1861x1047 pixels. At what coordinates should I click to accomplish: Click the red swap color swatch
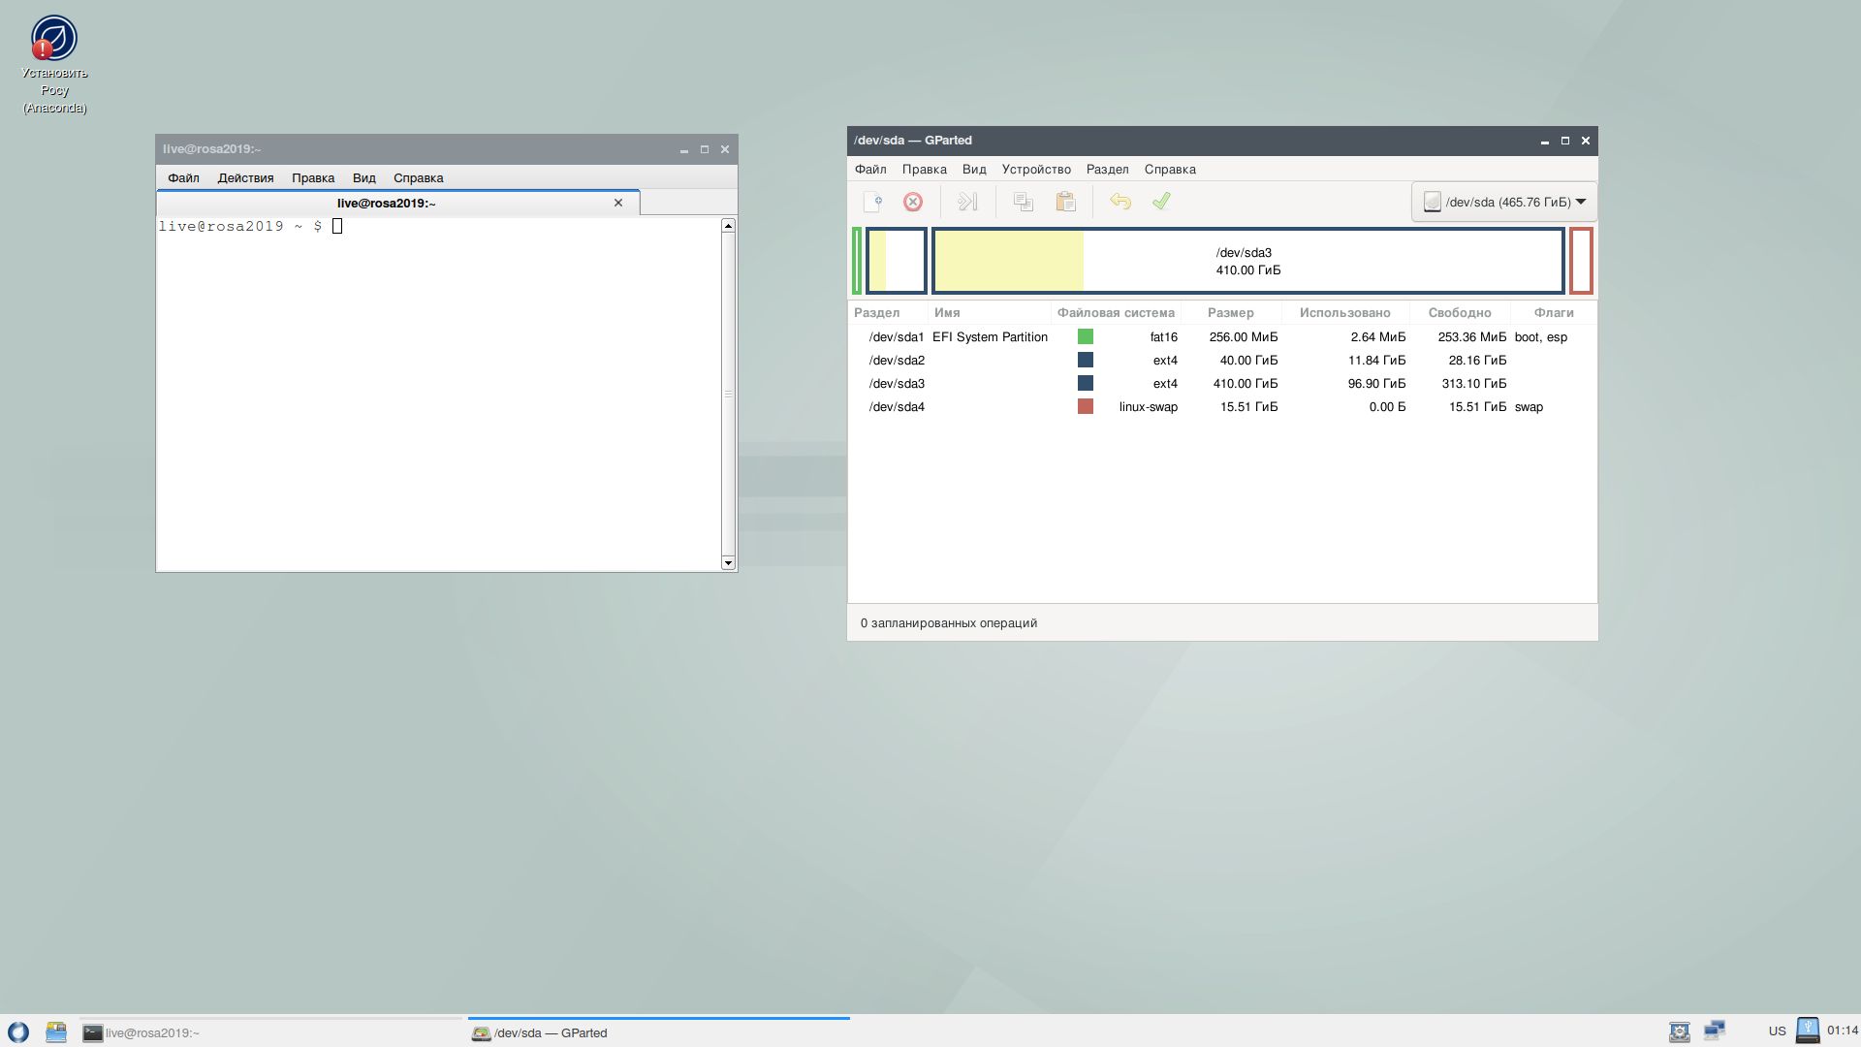pos(1086,406)
